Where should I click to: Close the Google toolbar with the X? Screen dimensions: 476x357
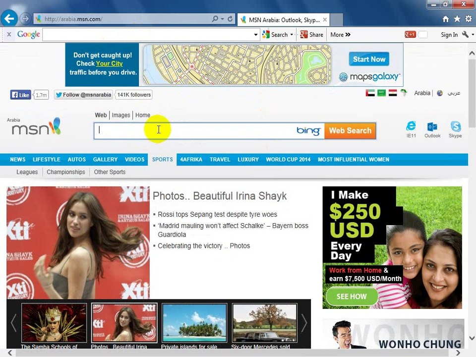(x=9, y=34)
